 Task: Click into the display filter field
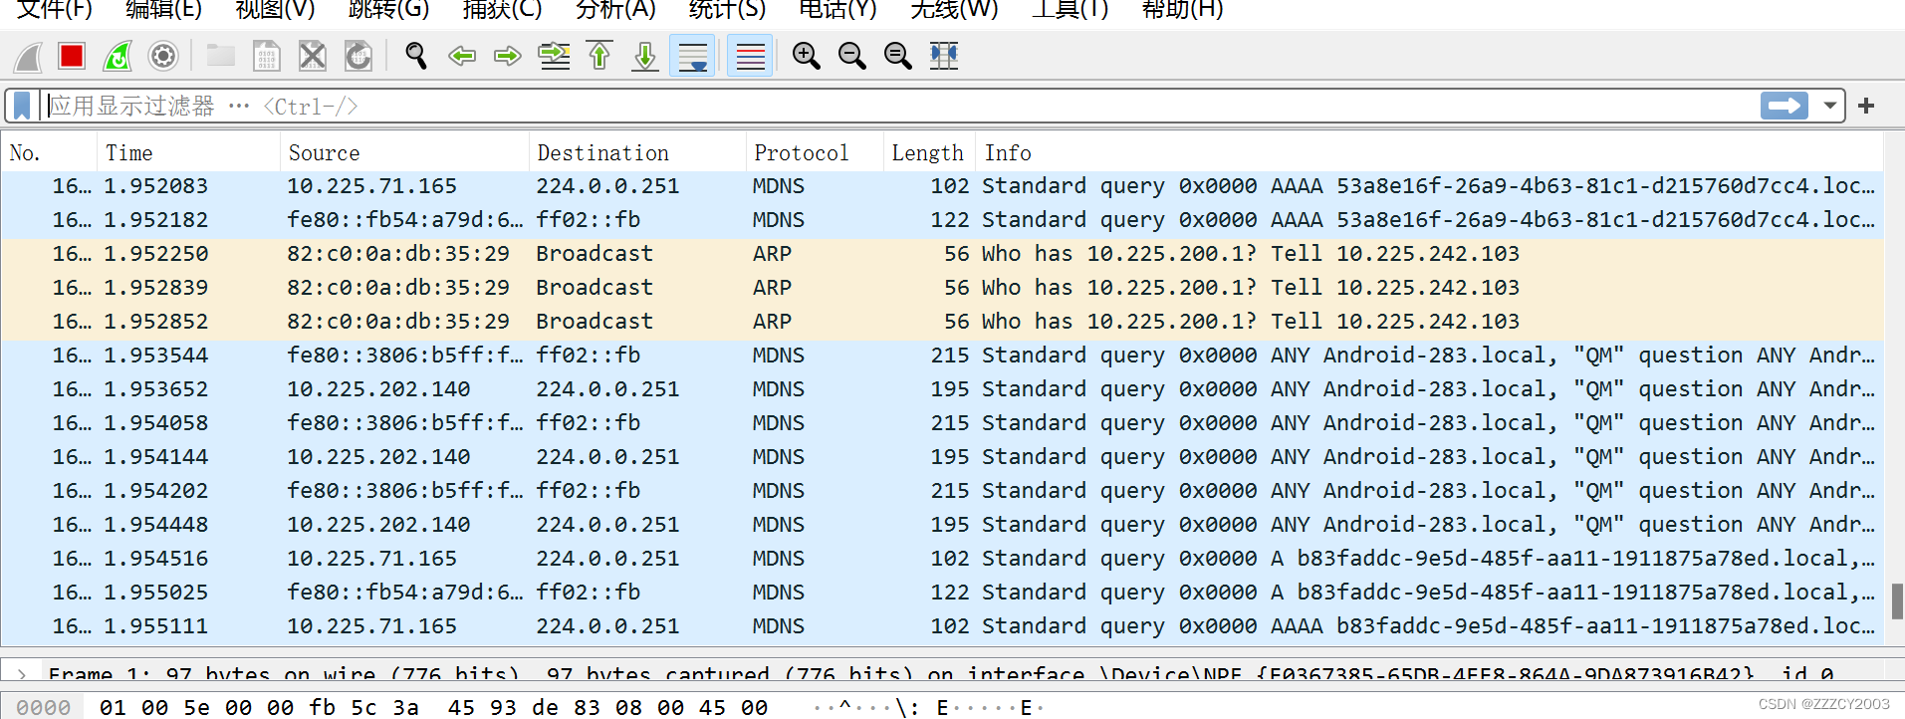[896, 106]
